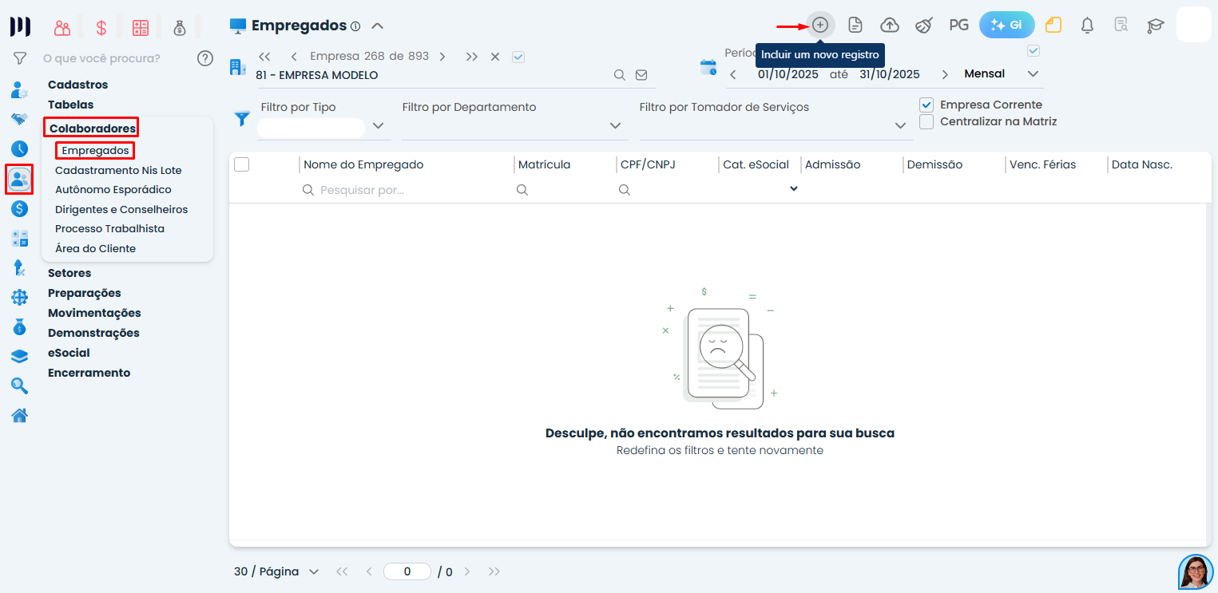
Task: Open the Filtro por Tomador de Serviços dropdown
Action: [x=900, y=125]
